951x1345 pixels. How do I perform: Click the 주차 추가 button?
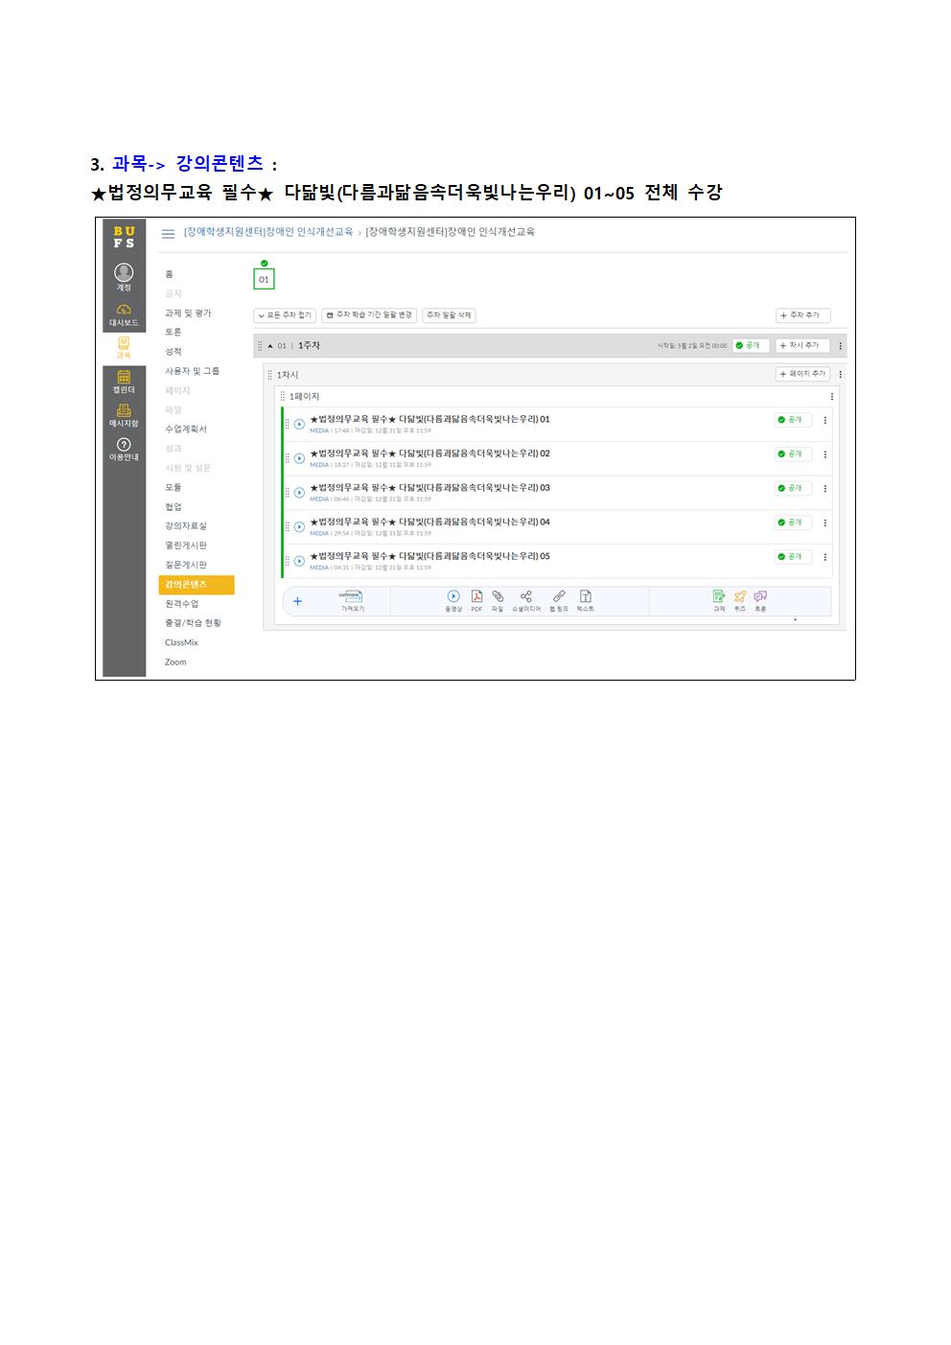[x=802, y=315]
